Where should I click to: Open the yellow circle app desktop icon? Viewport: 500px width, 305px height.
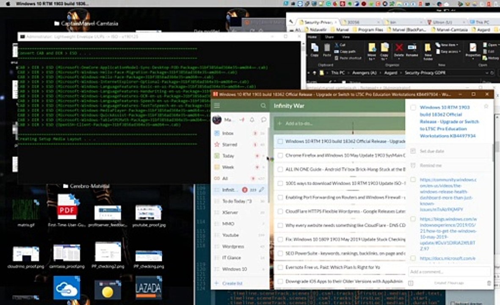(x=108, y=290)
